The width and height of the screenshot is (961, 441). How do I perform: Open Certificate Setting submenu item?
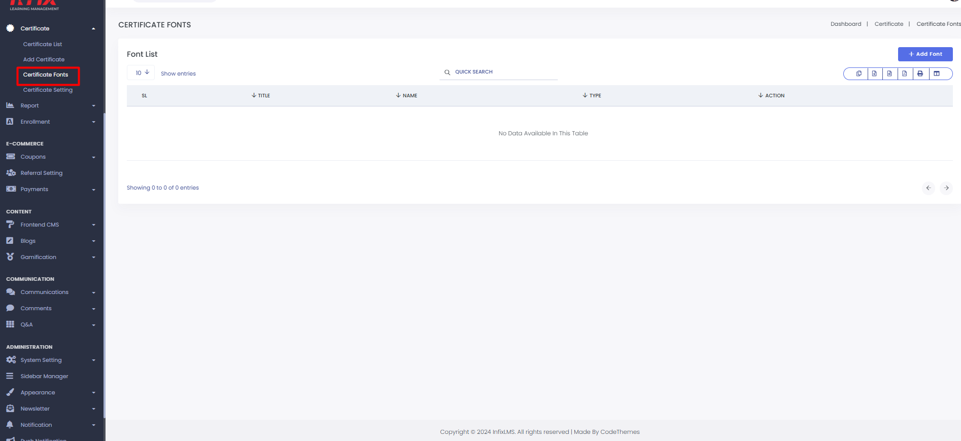48,90
